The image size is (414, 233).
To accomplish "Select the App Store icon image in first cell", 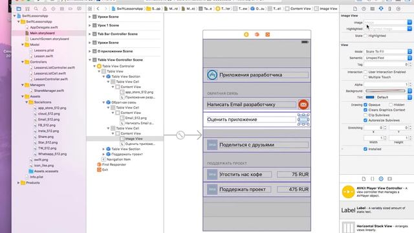I will tap(212, 75).
